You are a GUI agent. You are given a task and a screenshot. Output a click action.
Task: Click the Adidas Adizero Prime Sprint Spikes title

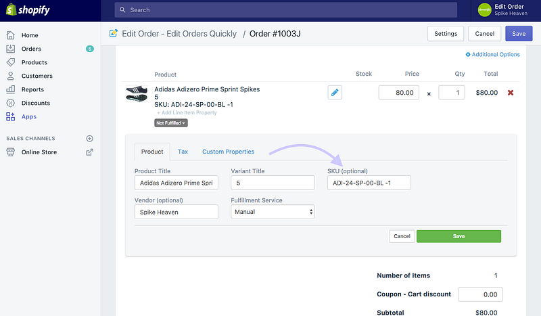point(207,89)
